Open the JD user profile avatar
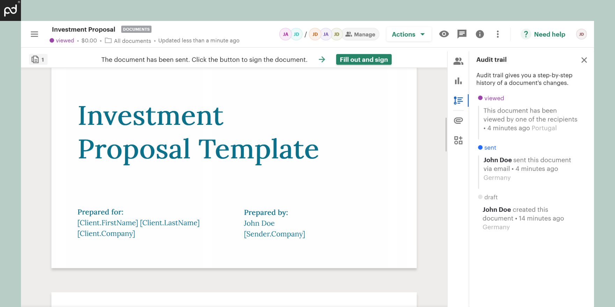This screenshot has width=615, height=307. point(581,34)
